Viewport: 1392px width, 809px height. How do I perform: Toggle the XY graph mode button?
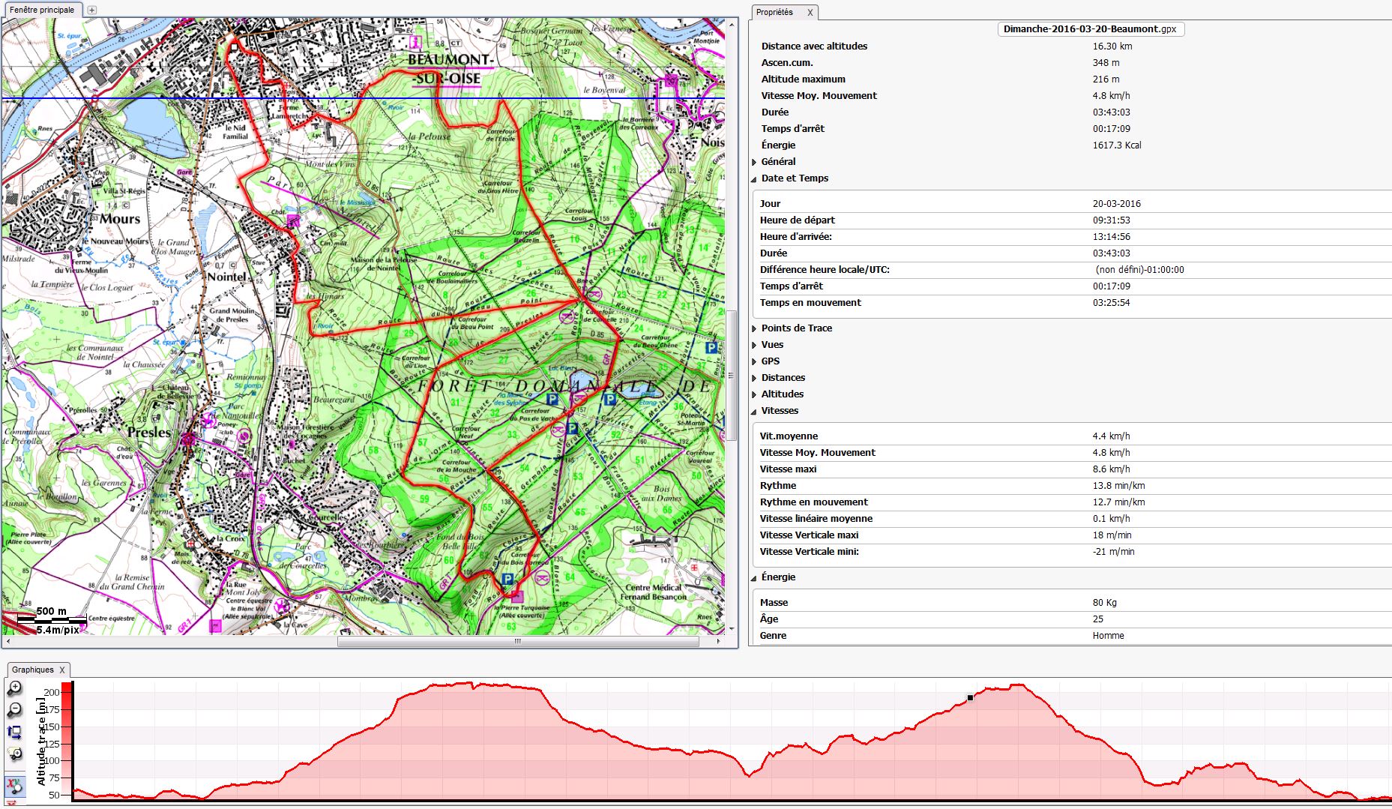(x=14, y=785)
